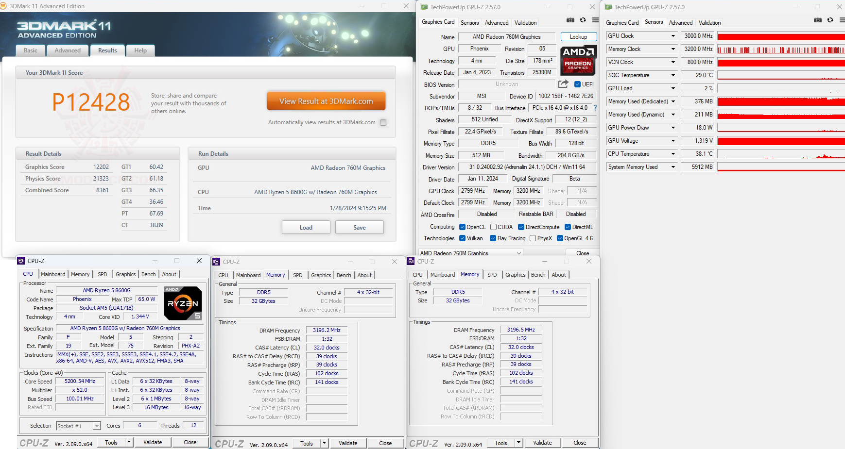Enable automatically view results at 3DMark.com
845x449 pixels.
pyautogui.click(x=383, y=122)
